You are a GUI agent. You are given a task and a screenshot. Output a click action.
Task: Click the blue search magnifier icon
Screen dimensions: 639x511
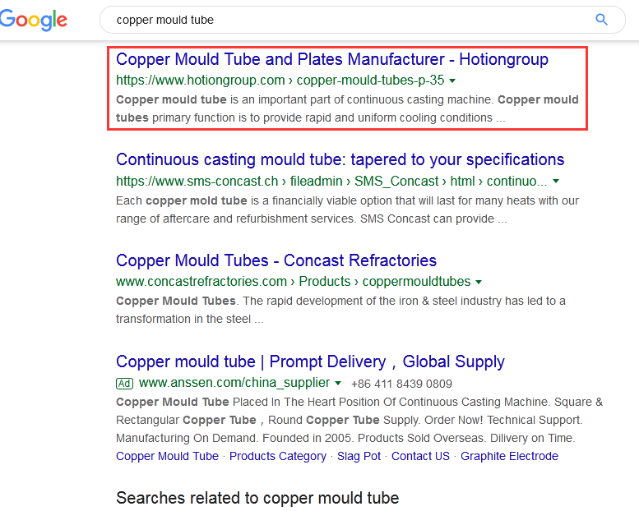point(601,19)
